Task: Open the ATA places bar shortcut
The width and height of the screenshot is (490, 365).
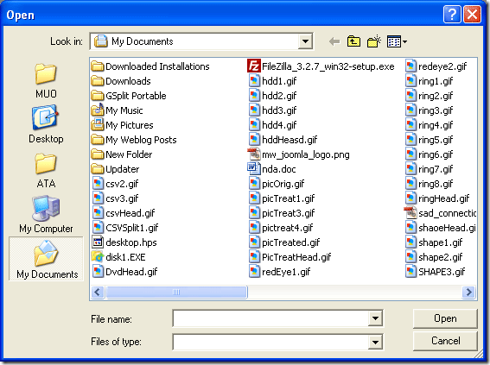Action: point(46,171)
